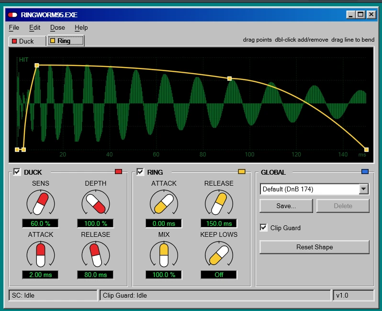Switch to the Duck tab
382x311 pixels.
(x=27, y=41)
